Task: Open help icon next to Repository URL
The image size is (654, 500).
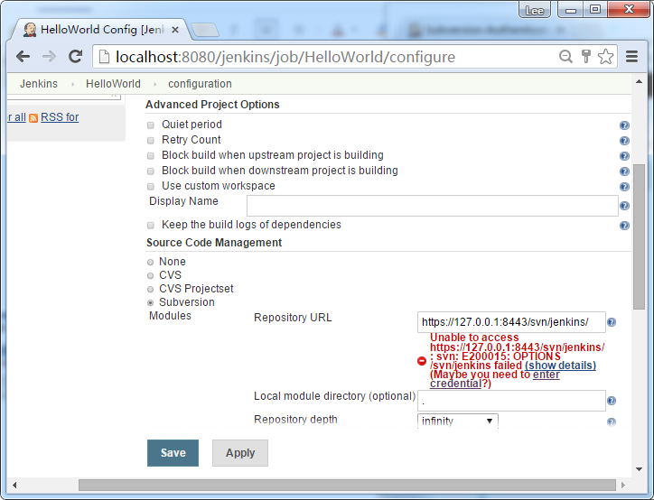Action: click(x=612, y=322)
